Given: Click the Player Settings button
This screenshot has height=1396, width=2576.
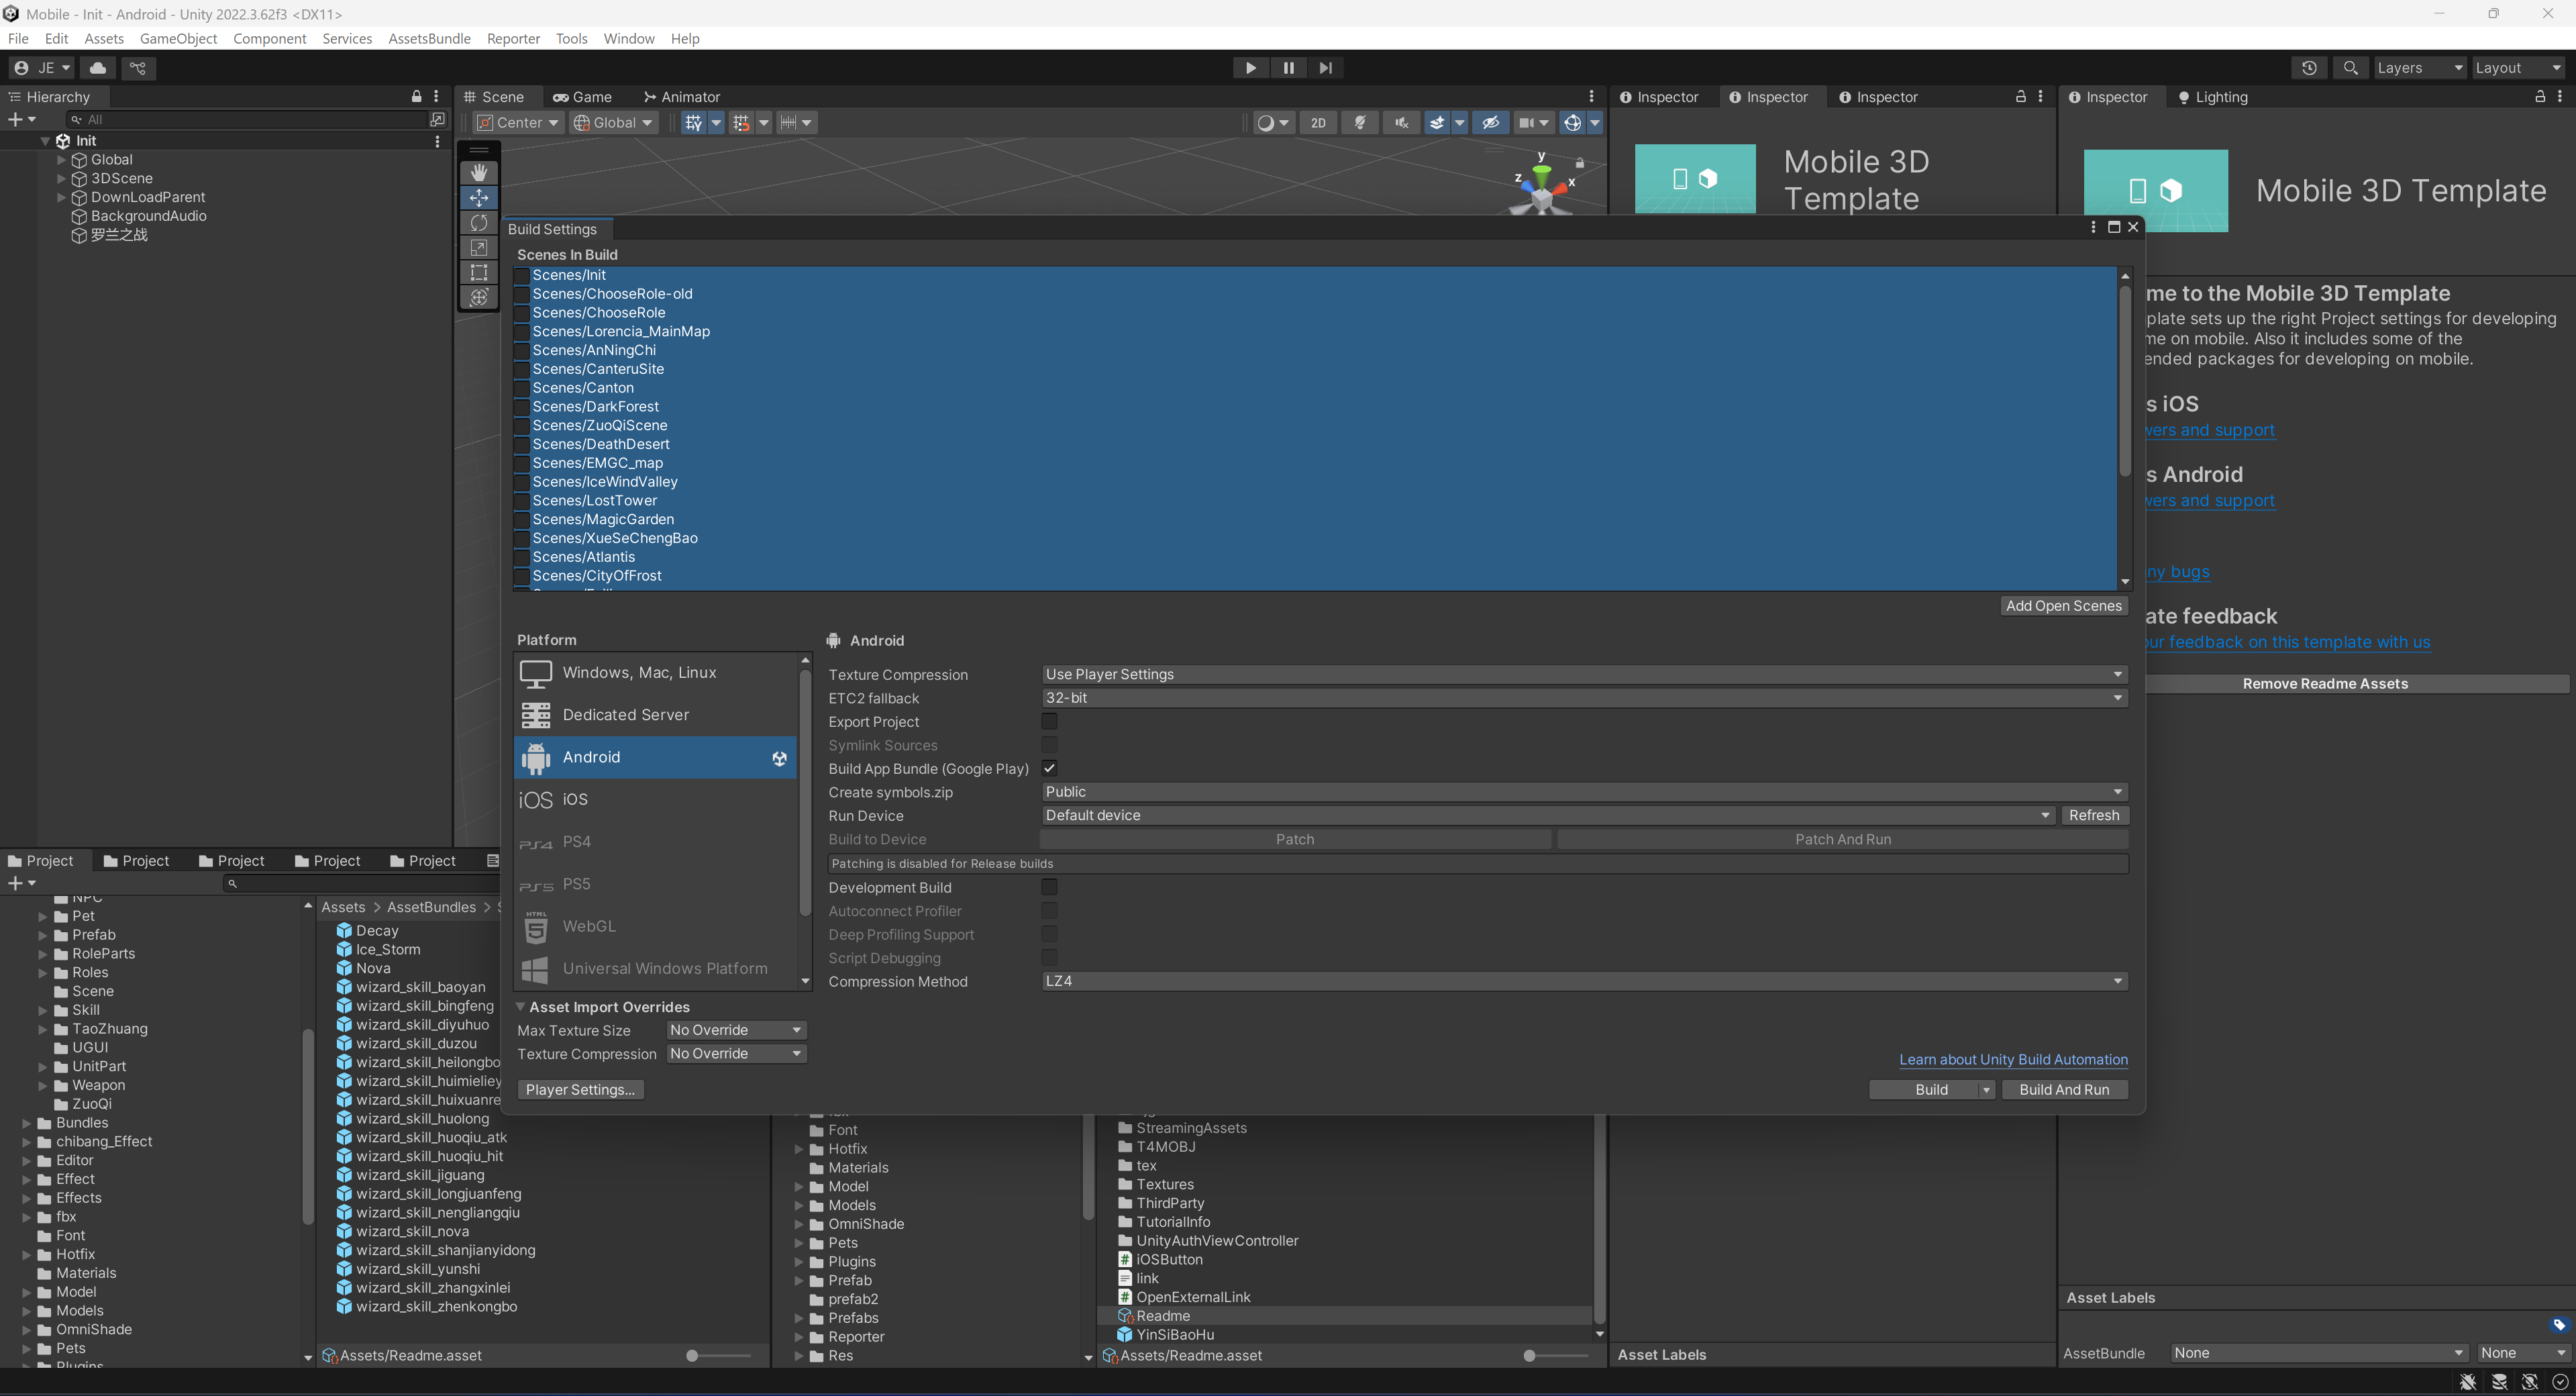Looking at the screenshot, I should point(580,1089).
